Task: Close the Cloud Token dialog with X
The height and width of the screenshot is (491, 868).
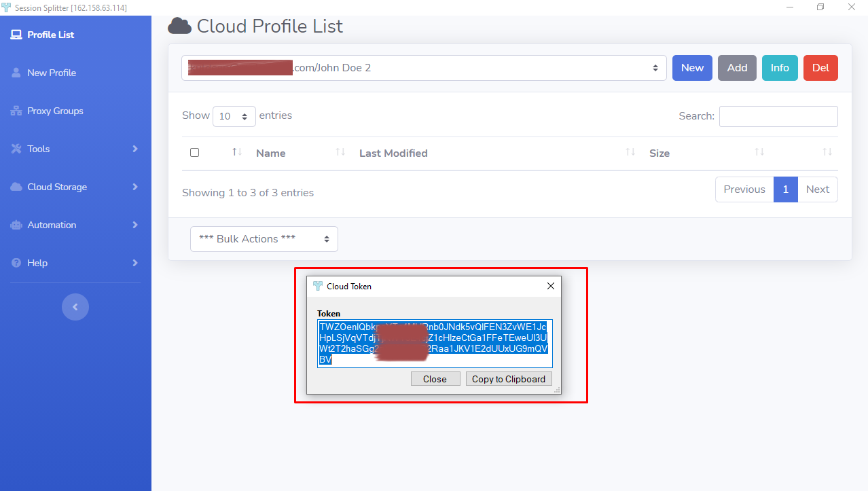Action: (x=551, y=287)
